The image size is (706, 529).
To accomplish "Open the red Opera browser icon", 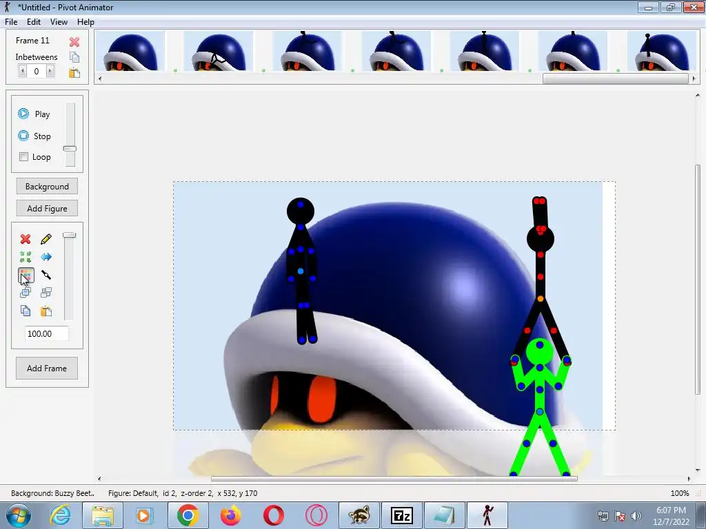I will pos(274,515).
